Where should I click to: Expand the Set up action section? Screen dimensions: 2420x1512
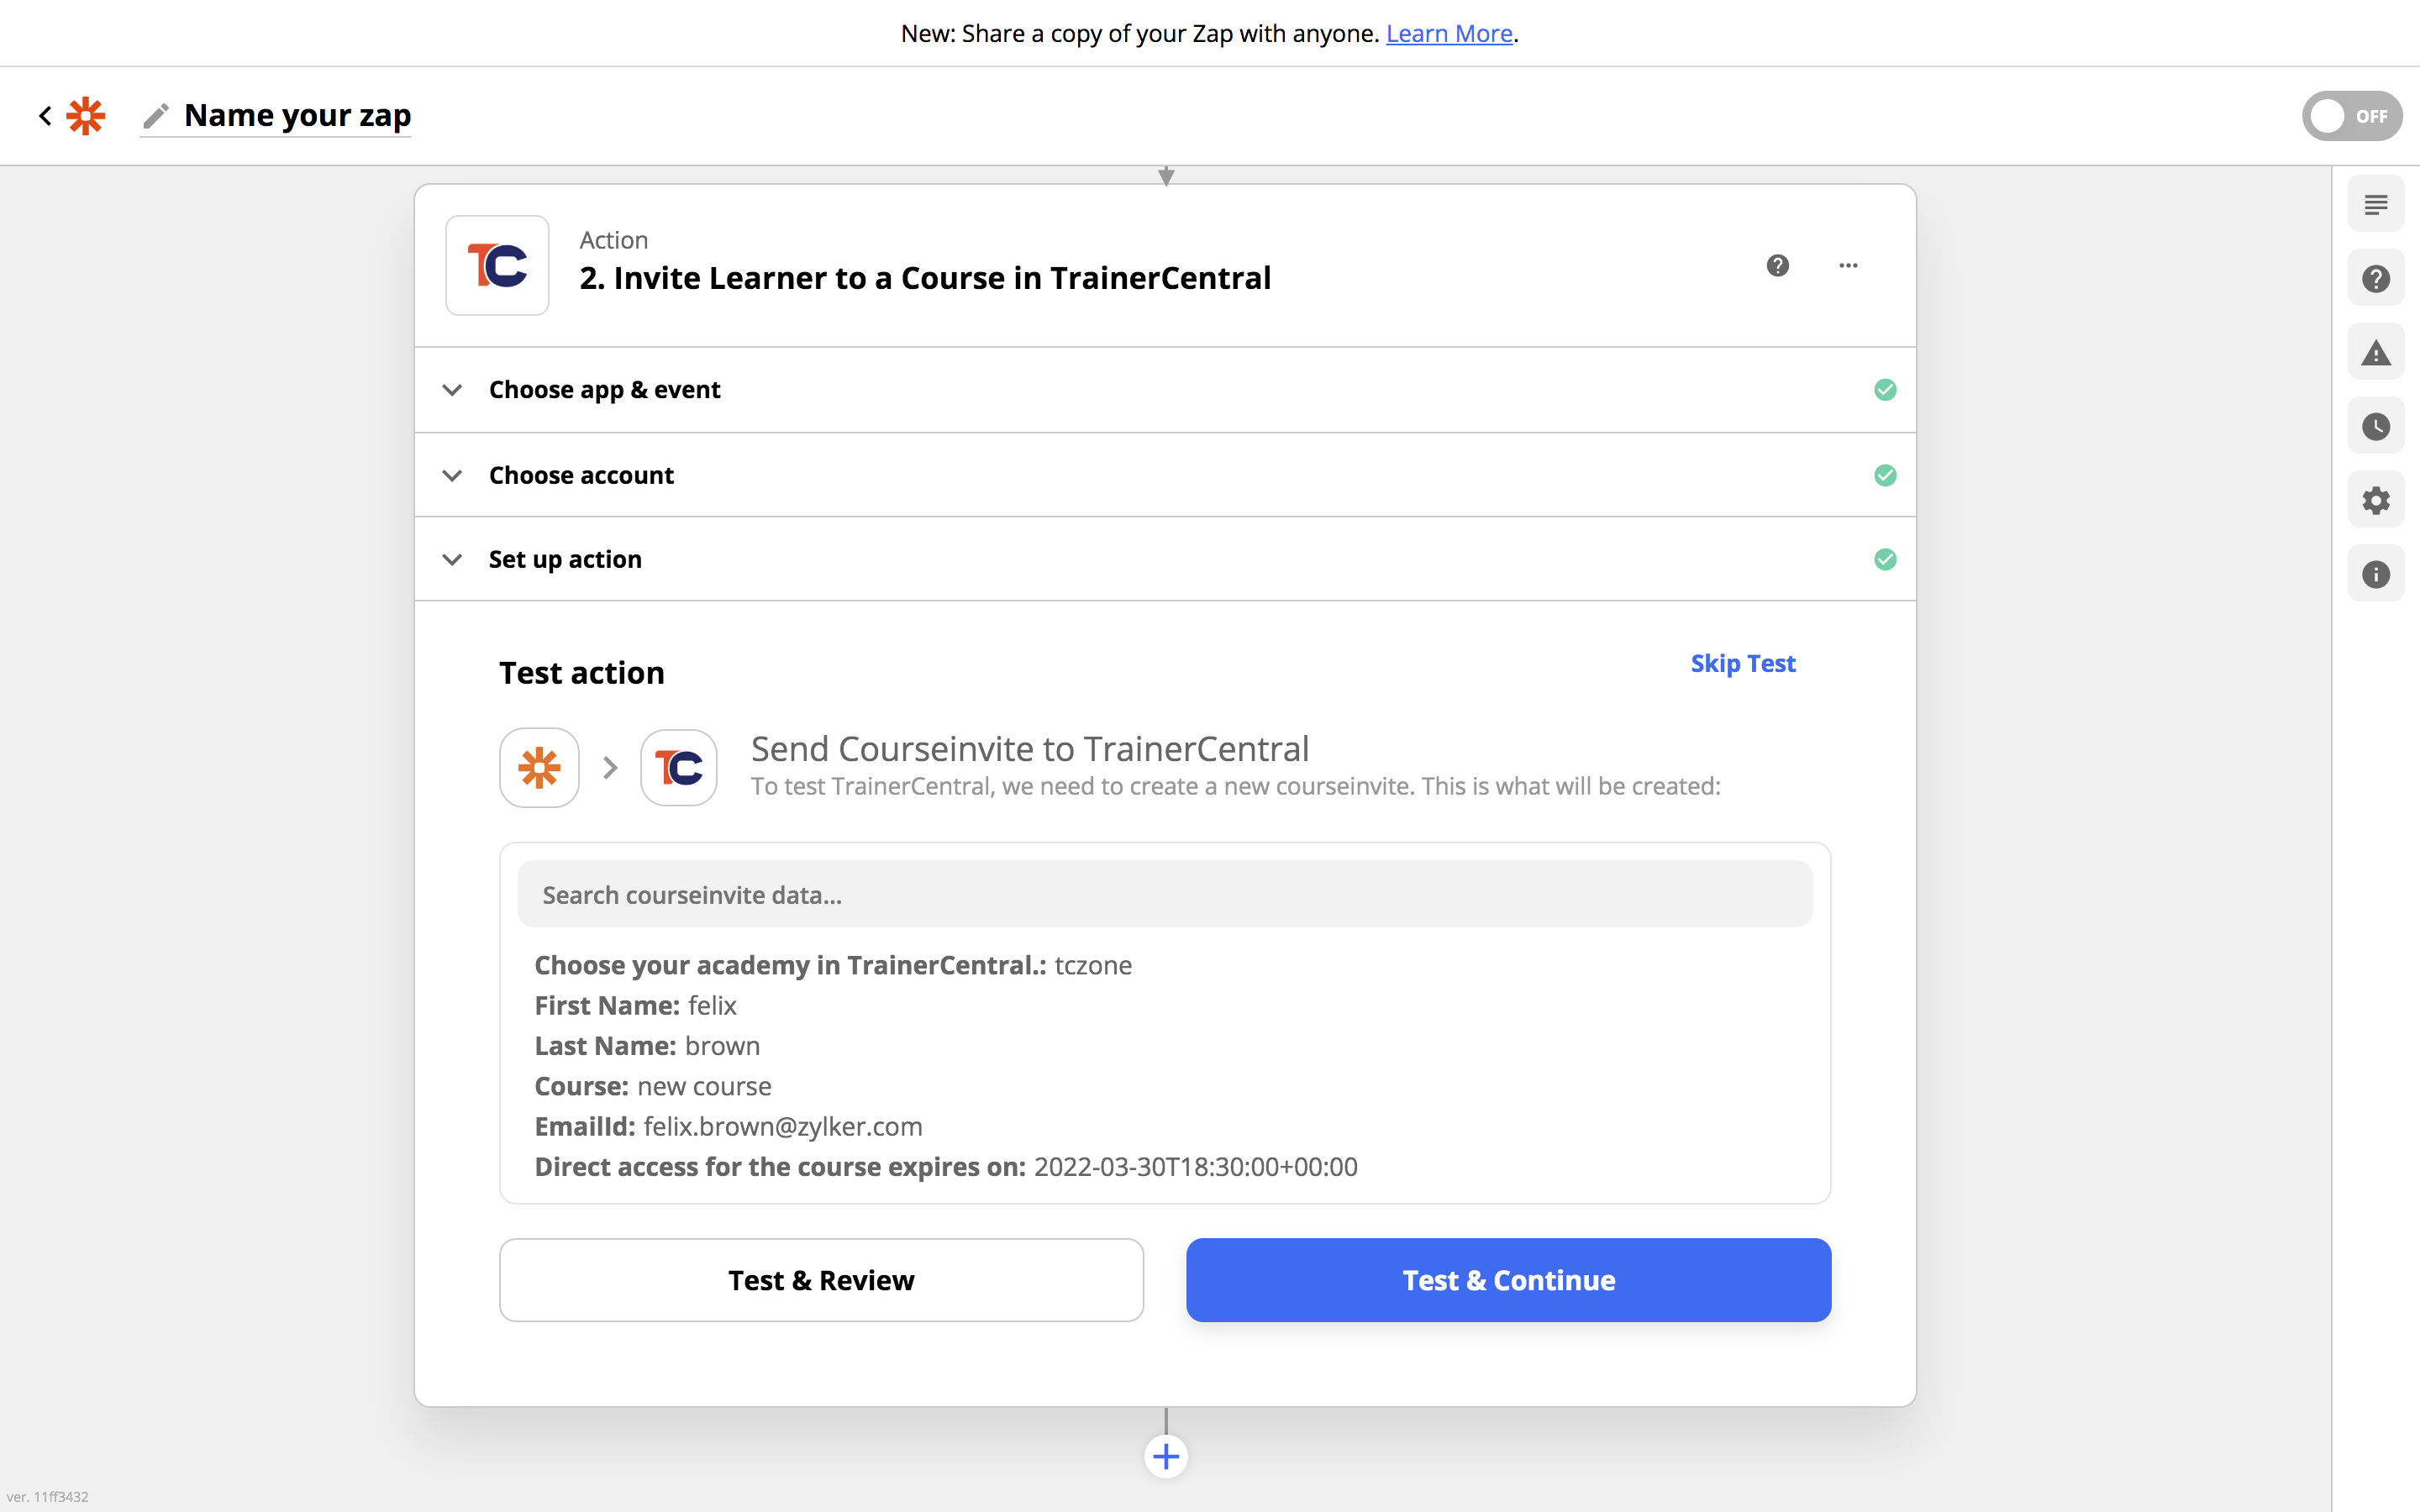coord(565,559)
